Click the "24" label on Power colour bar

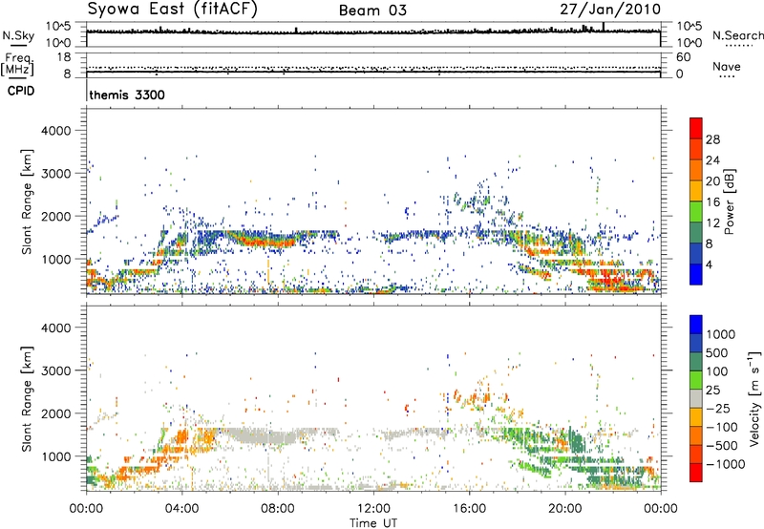(712, 160)
